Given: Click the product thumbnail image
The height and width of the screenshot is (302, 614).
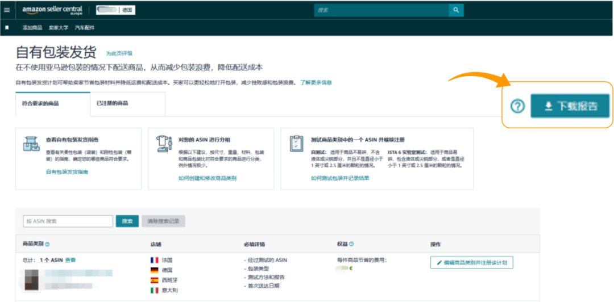Looking at the screenshot, I should (31, 280).
